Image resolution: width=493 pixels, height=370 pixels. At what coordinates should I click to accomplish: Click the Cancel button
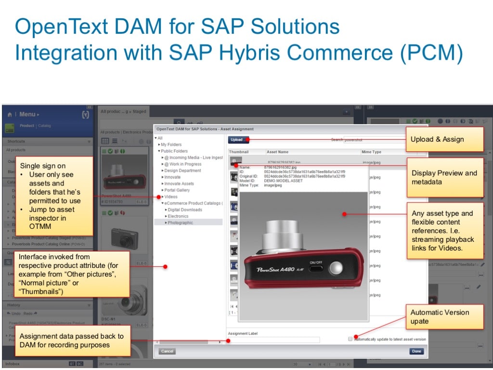coord(167,351)
